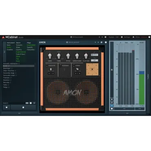Click the SMOOTHING knob

coord(77,56)
